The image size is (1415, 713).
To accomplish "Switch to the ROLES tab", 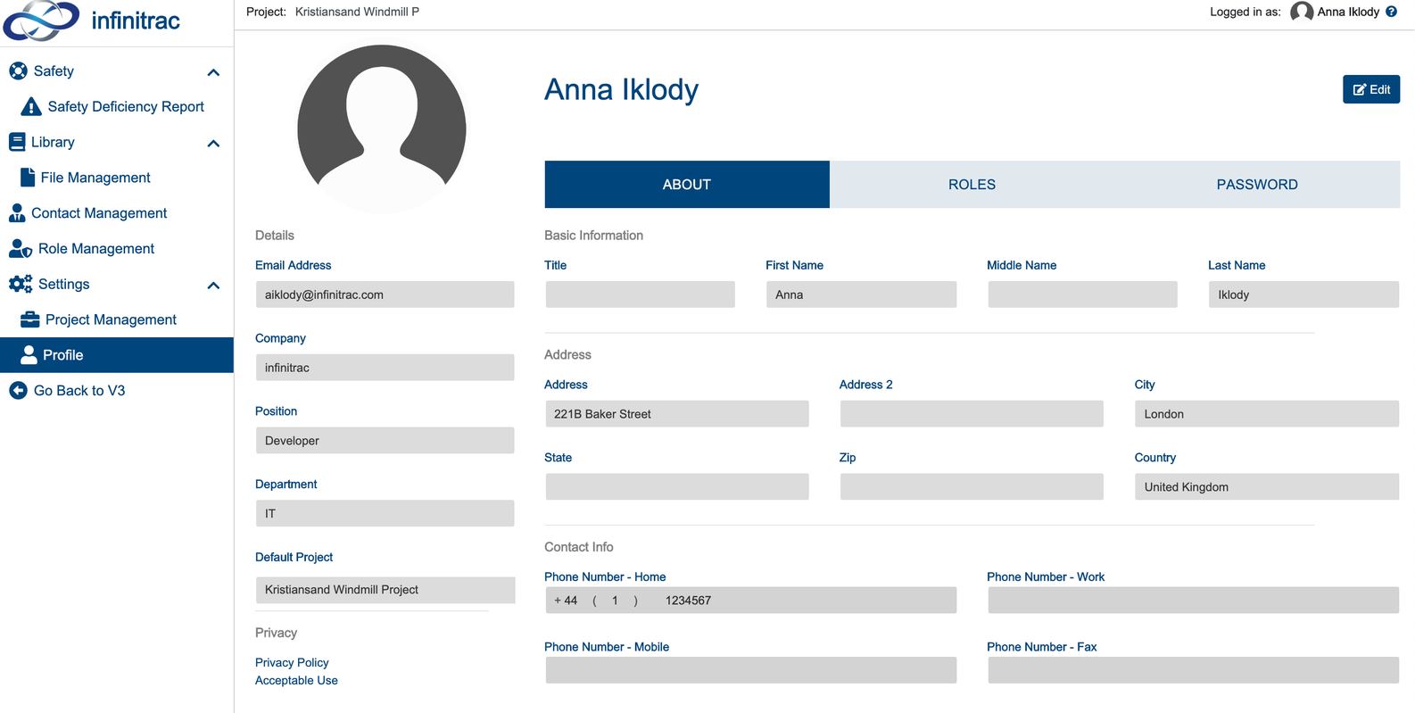I will (972, 184).
